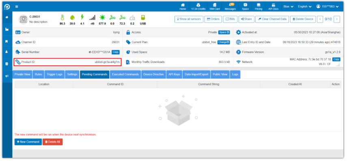Click the Delete All button
The image size is (347, 161).
point(53,142)
